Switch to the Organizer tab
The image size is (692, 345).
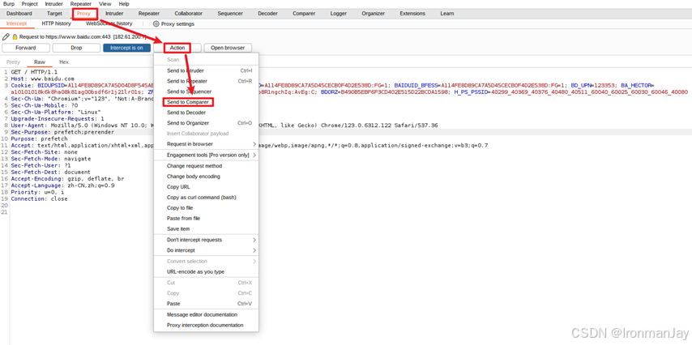tap(374, 14)
